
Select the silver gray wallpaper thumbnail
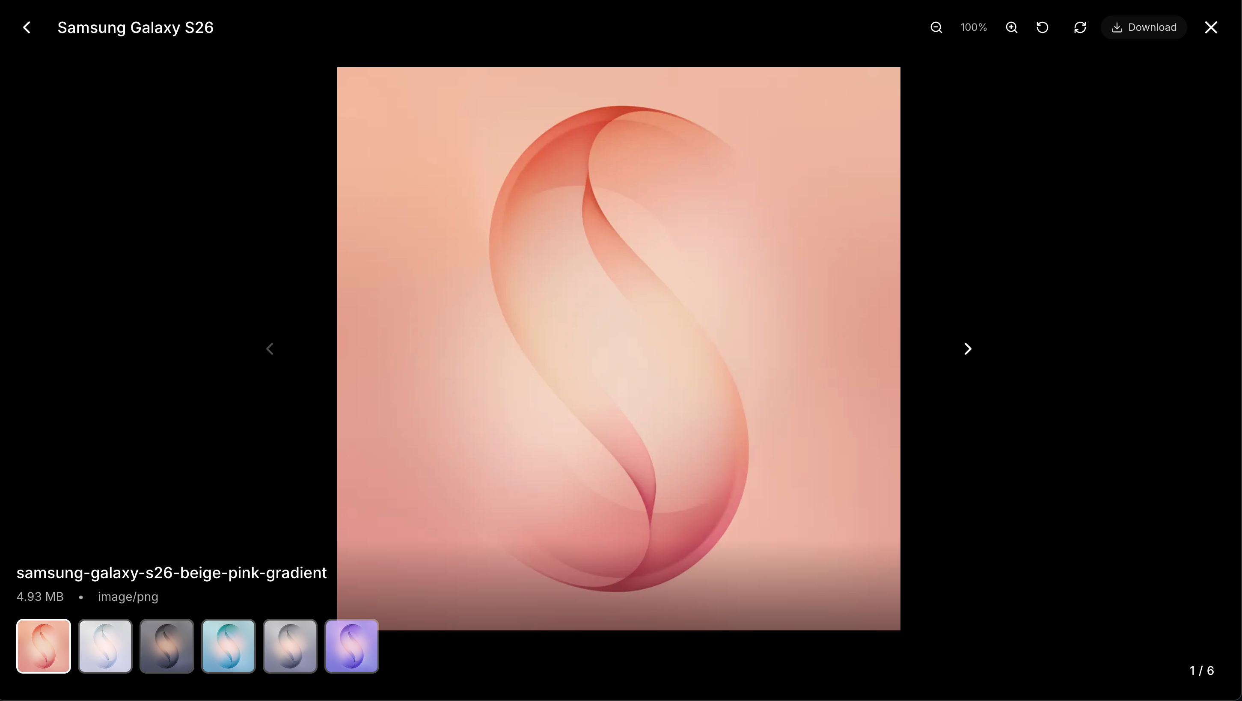[x=290, y=646]
